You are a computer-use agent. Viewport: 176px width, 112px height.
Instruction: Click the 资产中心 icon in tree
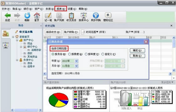[x=21, y=40]
